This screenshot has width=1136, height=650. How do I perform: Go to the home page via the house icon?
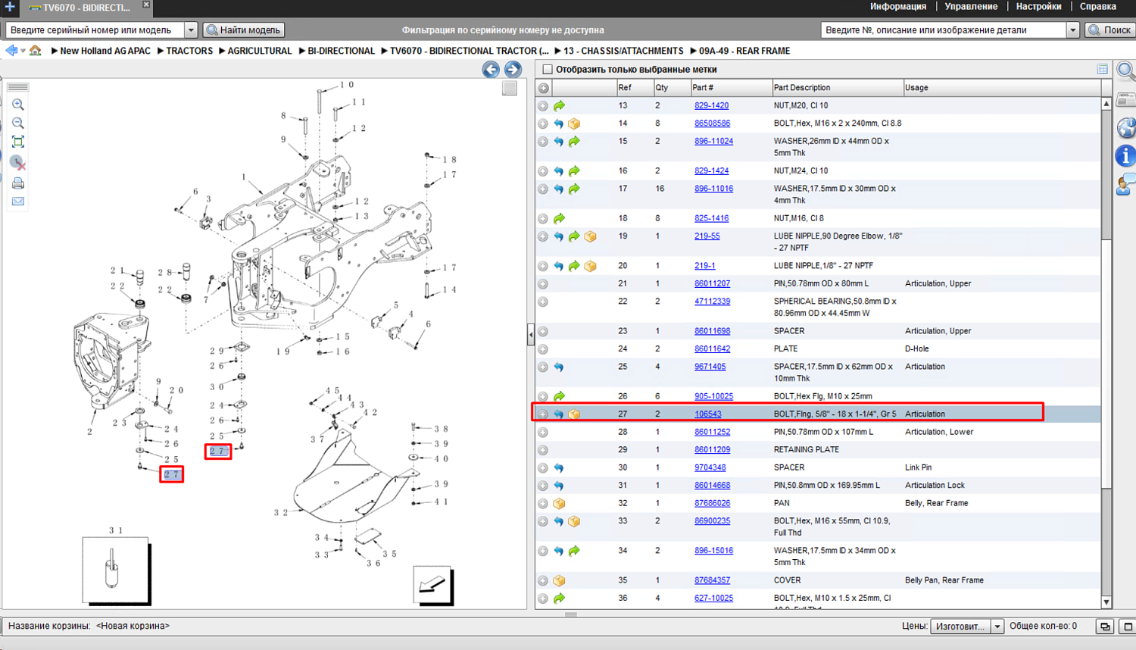point(36,51)
